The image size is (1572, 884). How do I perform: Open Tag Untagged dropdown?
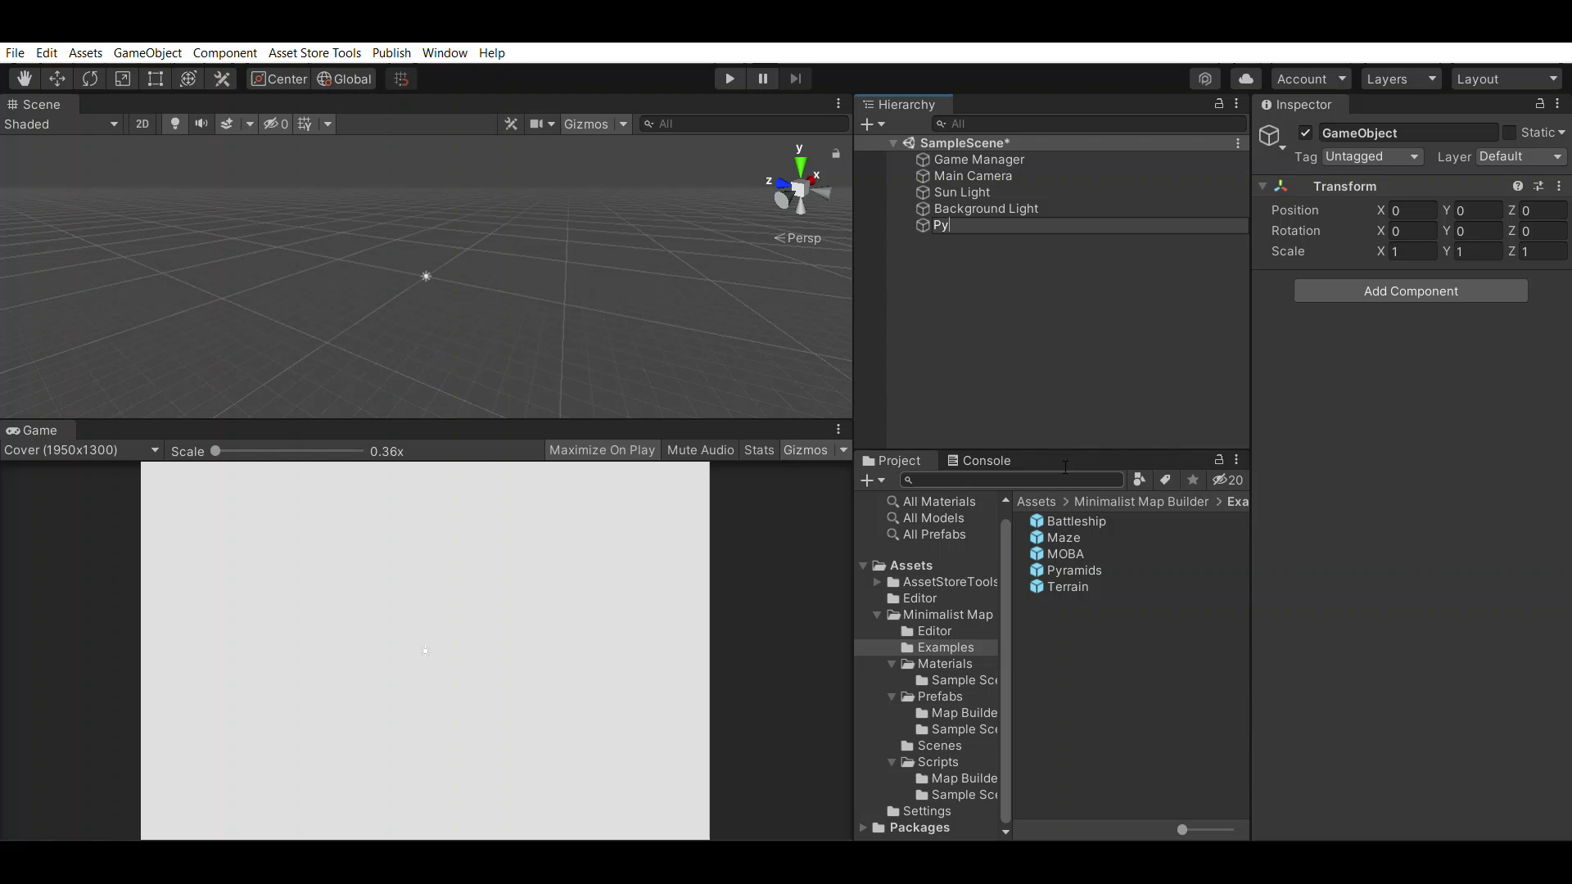pos(1372,156)
